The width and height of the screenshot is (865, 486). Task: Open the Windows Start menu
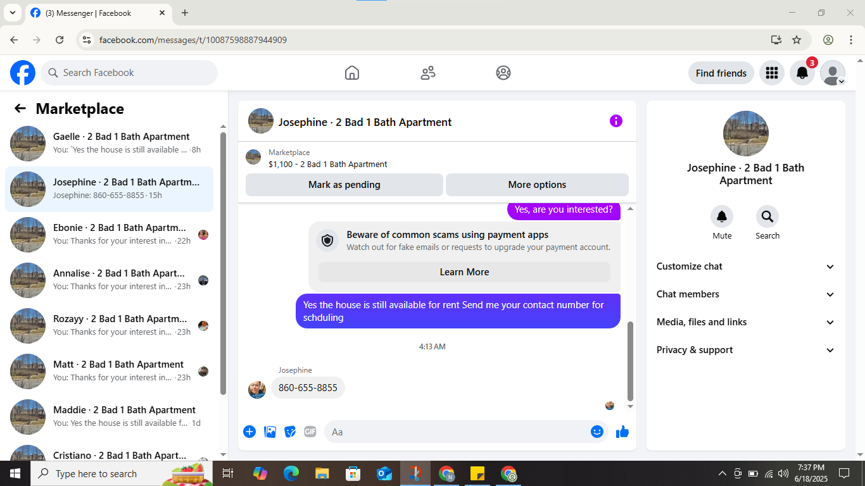pyautogui.click(x=15, y=473)
